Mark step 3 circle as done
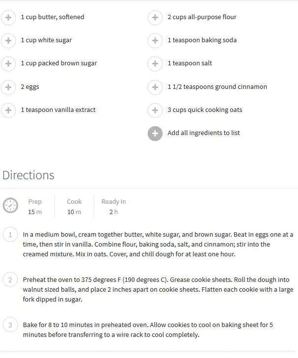Image resolution: width=298 pixels, height=358 pixels. point(10,325)
